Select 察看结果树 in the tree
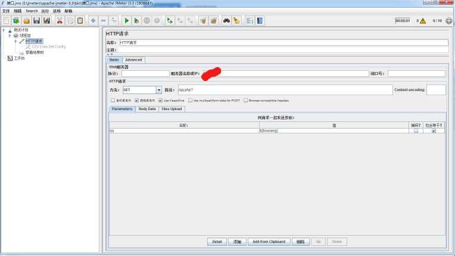 tap(35, 52)
